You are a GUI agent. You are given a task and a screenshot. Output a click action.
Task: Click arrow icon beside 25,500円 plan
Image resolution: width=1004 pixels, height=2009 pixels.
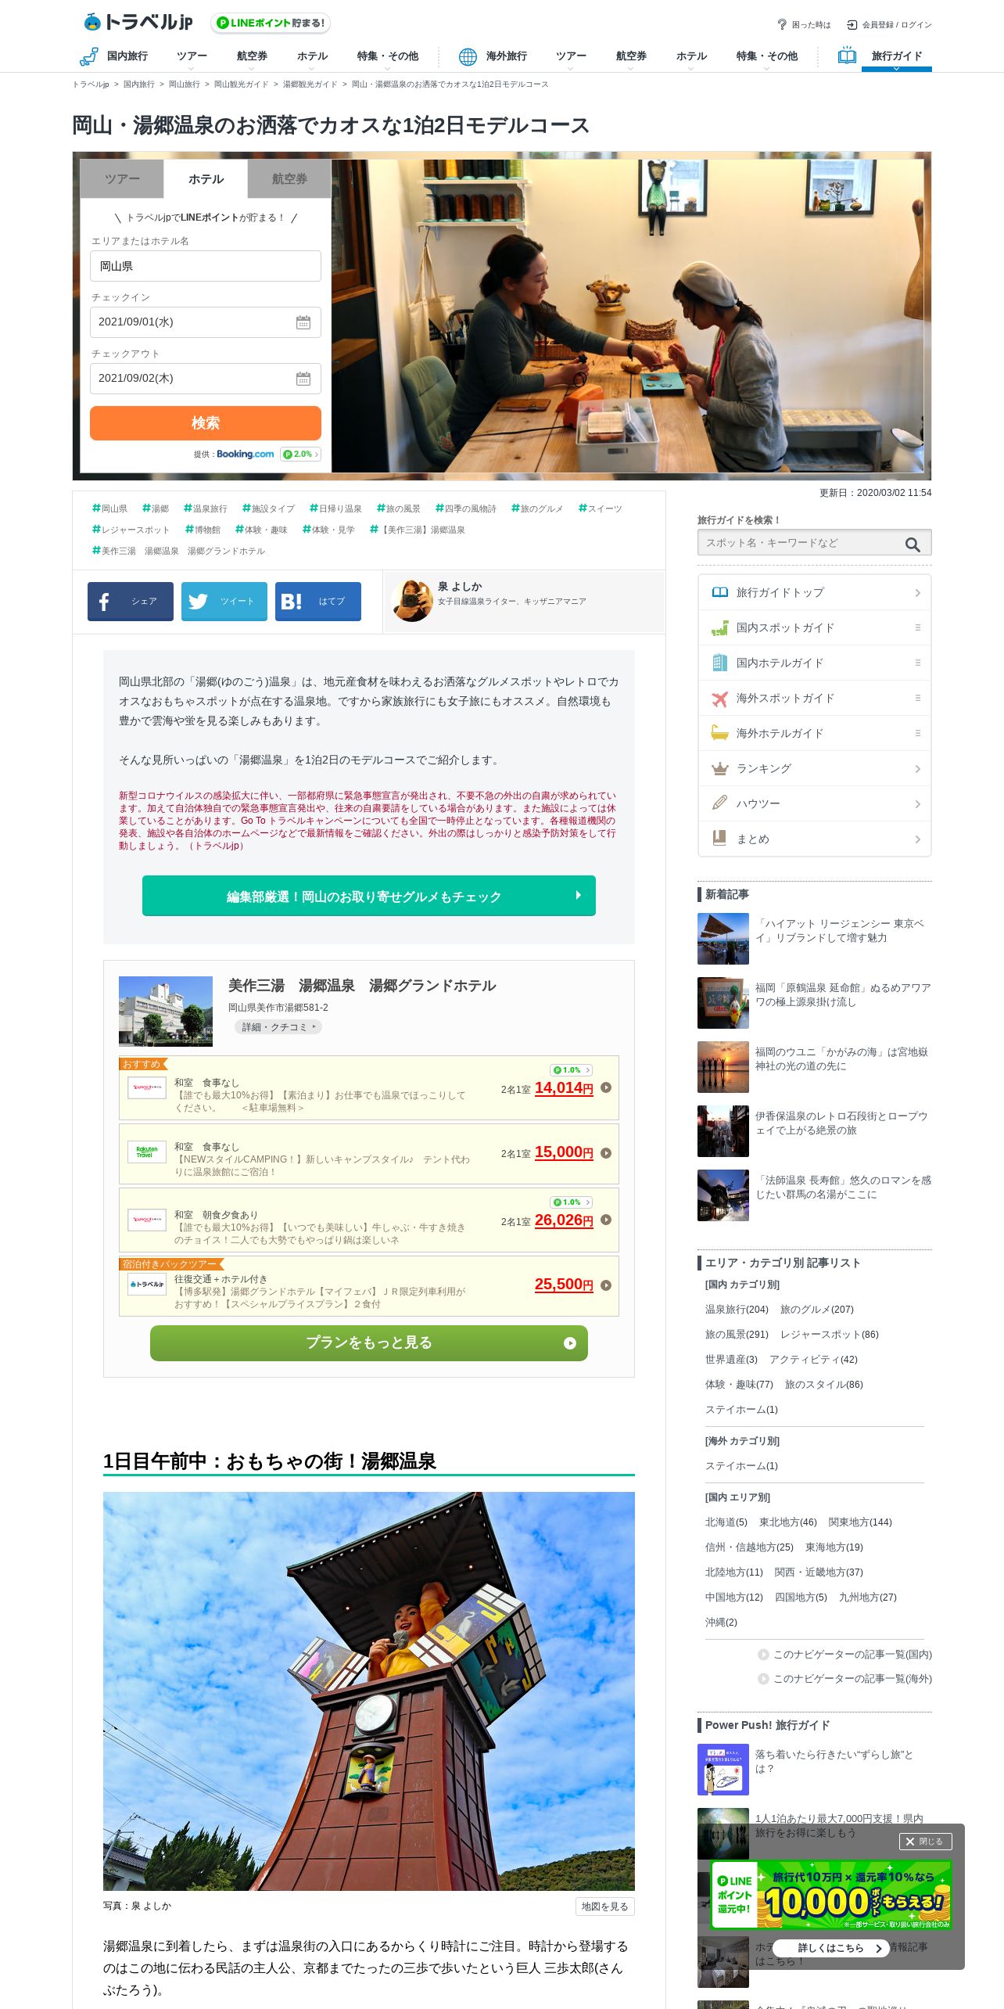(x=606, y=1285)
